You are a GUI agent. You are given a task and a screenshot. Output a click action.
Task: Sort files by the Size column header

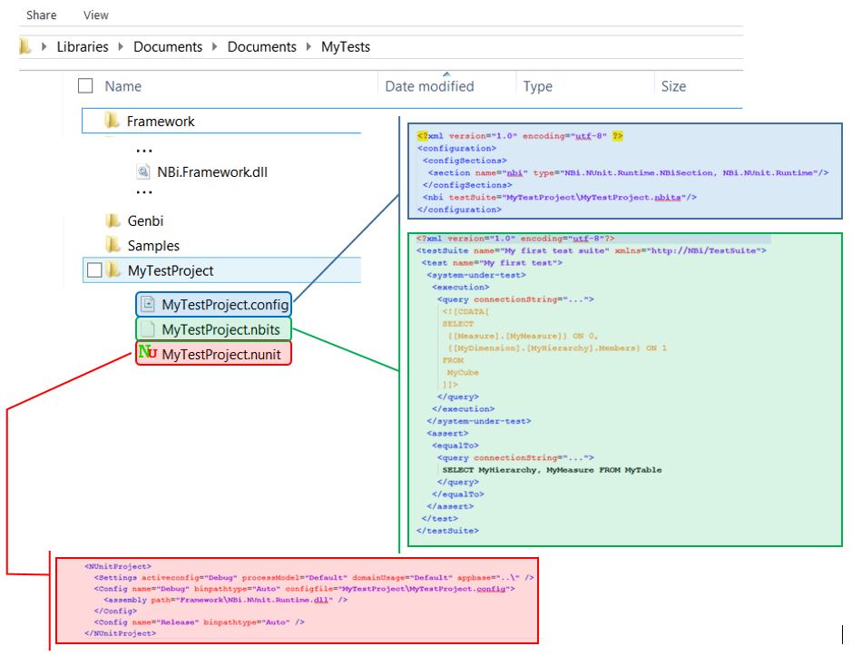click(x=673, y=86)
